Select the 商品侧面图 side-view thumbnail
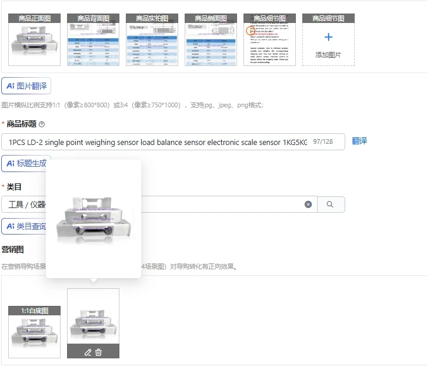 point(211,40)
